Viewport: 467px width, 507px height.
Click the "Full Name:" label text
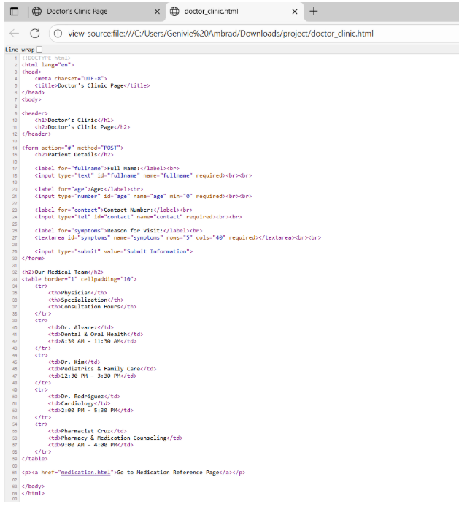tap(123, 169)
